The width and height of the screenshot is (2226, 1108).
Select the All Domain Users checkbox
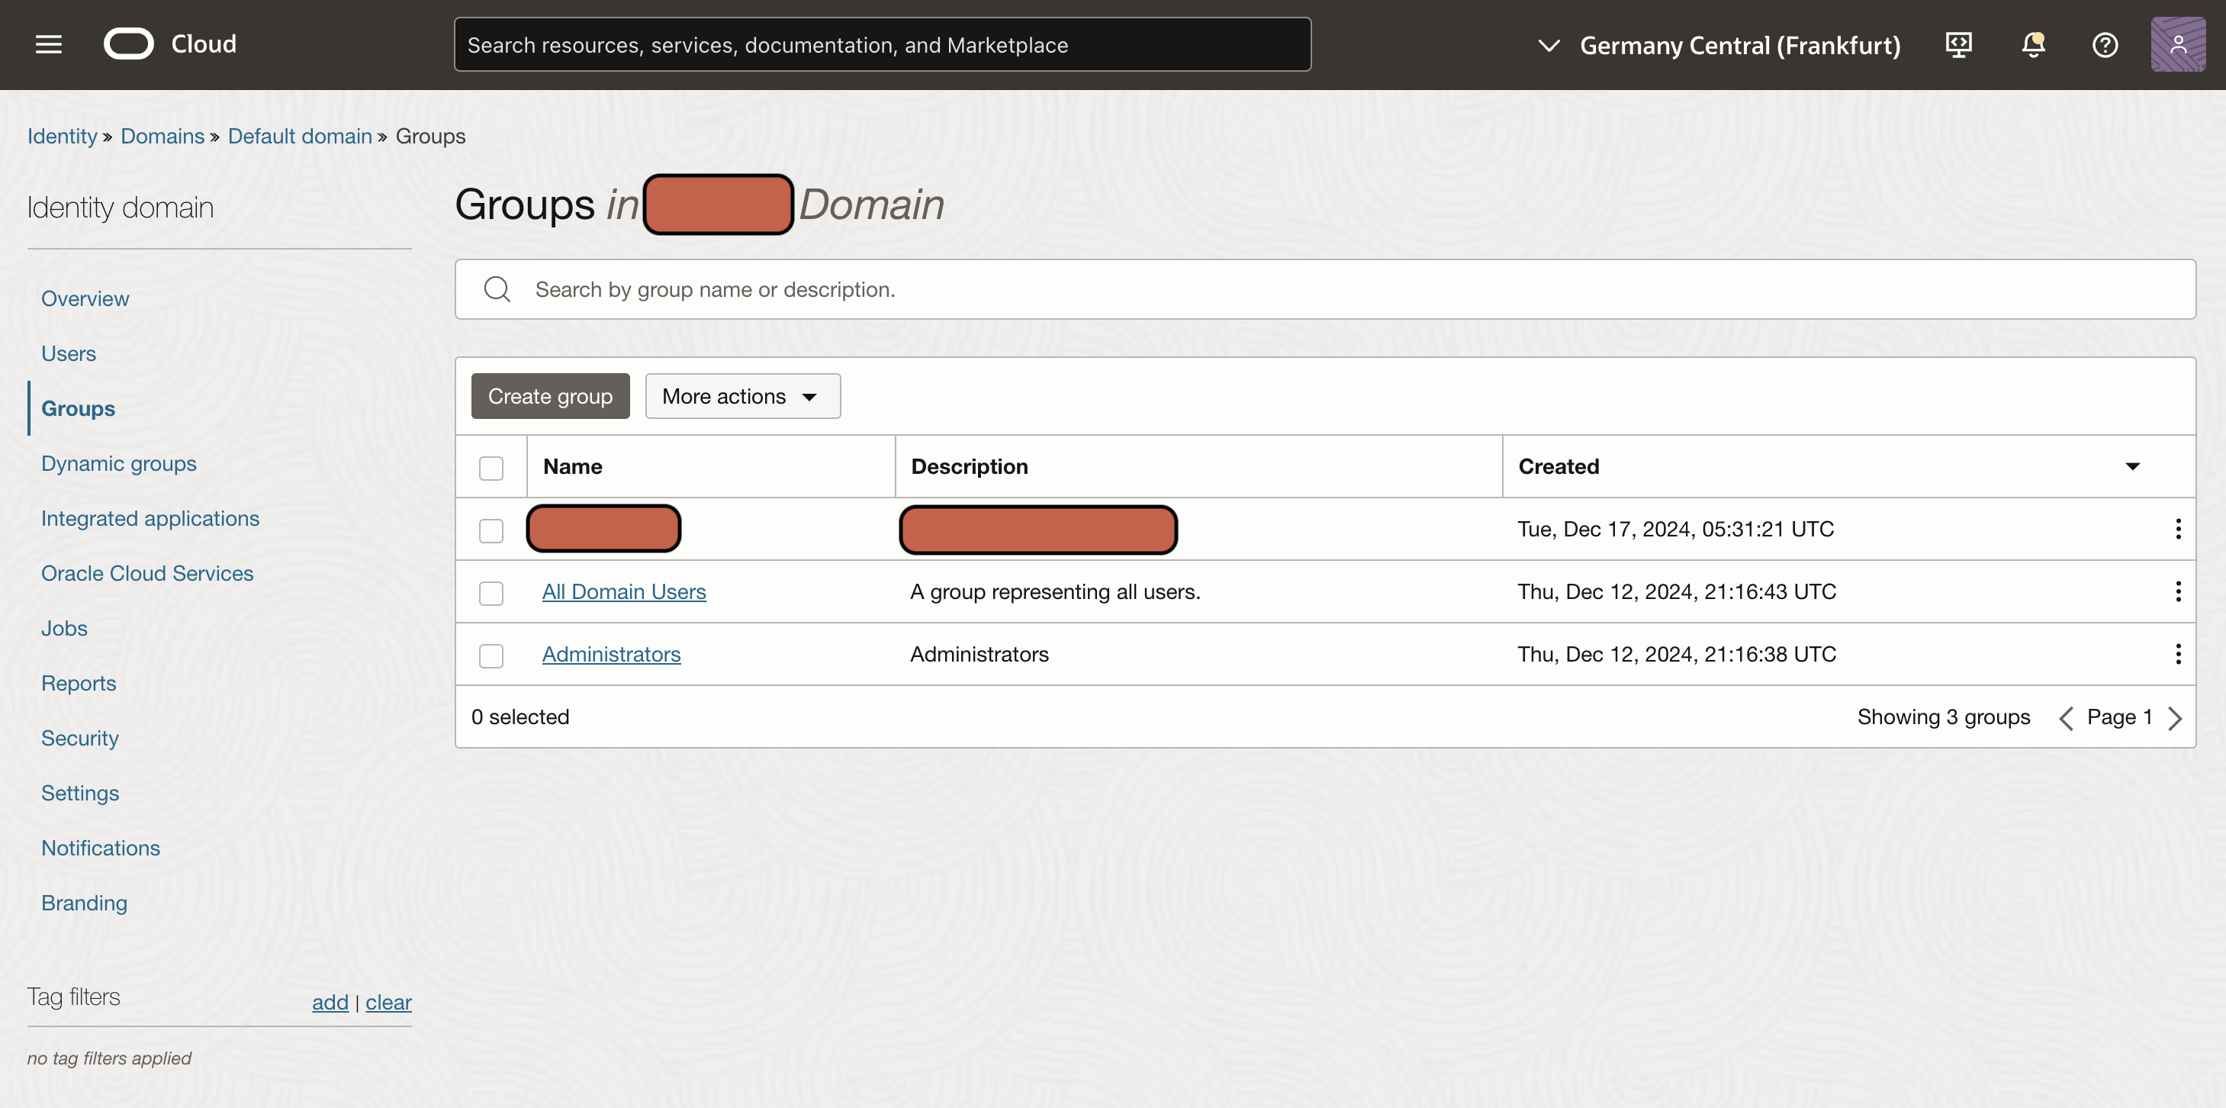[x=491, y=593]
